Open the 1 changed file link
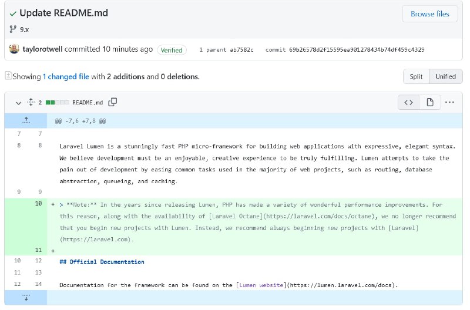Viewport: 470px width, 310px height. click(66, 77)
